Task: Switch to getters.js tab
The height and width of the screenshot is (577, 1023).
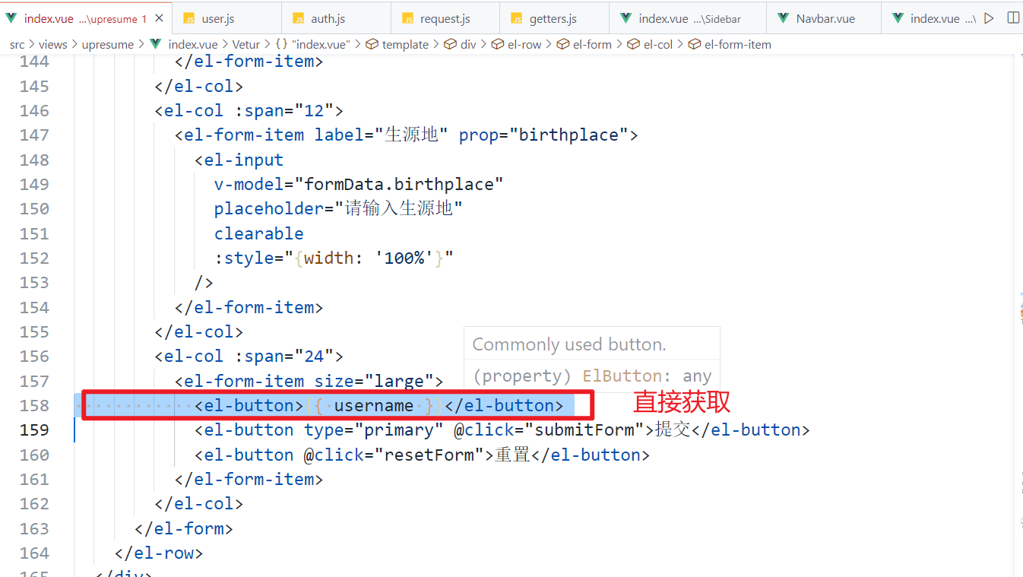Action: coord(553,18)
